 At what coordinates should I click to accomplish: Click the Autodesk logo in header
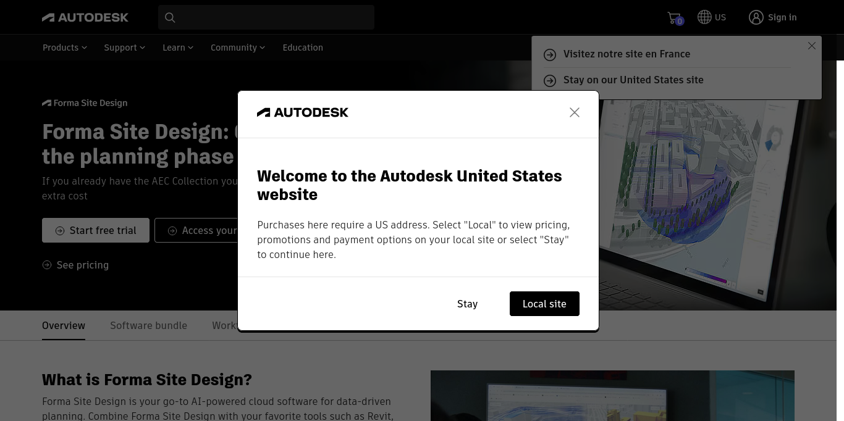click(85, 17)
